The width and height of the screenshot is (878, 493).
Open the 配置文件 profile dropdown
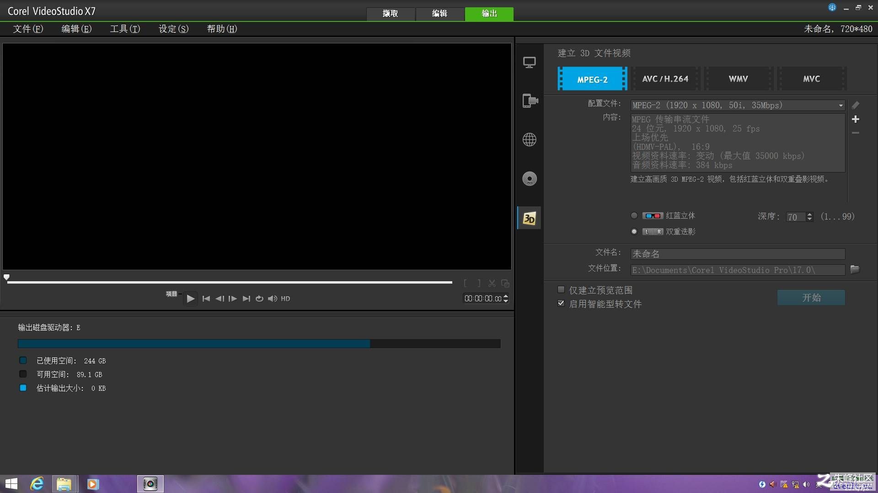tap(738, 105)
